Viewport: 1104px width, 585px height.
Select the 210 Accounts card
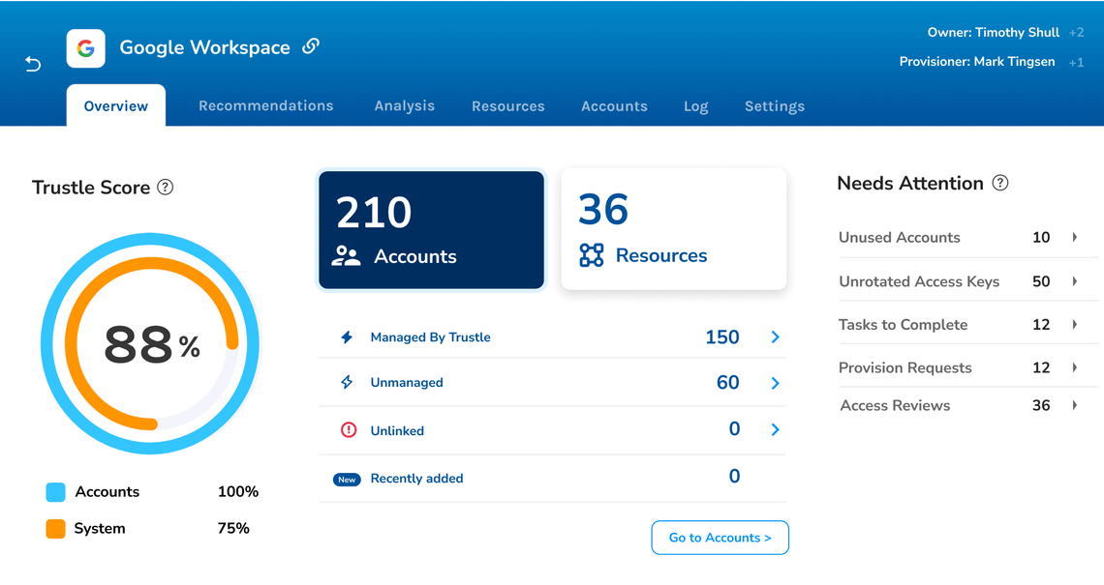(x=432, y=230)
